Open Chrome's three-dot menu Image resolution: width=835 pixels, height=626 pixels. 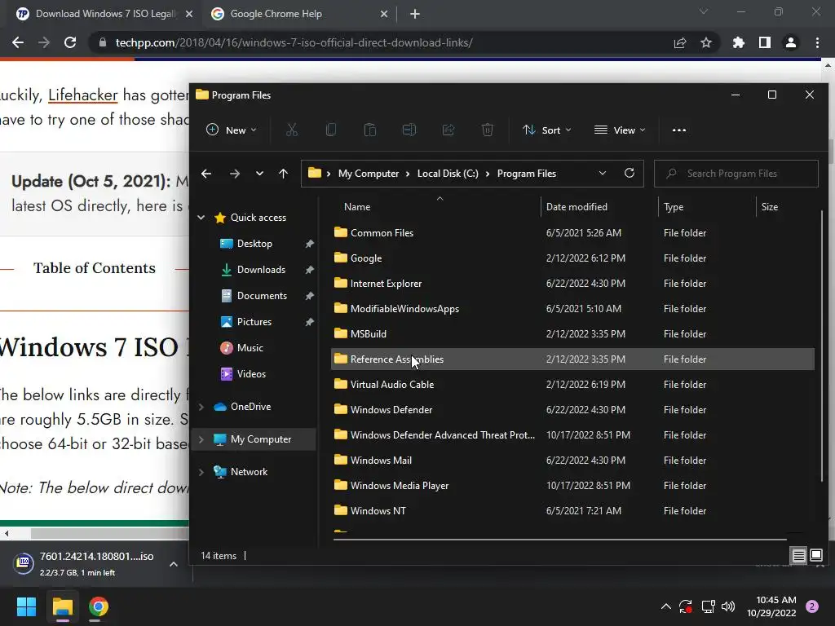(817, 42)
